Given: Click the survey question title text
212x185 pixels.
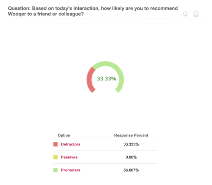Looking at the screenshot, I should tap(93, 11).
